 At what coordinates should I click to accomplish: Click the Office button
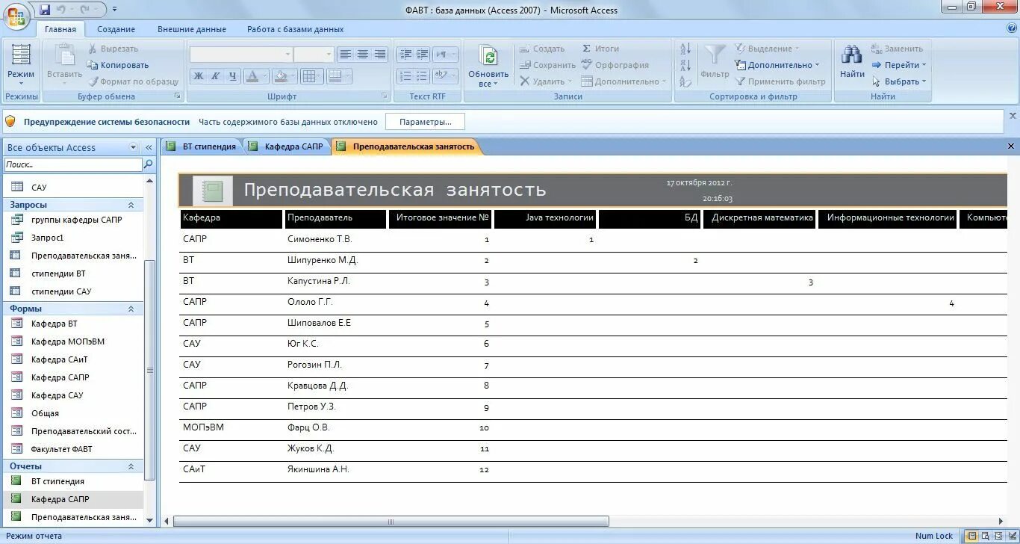(16, 16)
